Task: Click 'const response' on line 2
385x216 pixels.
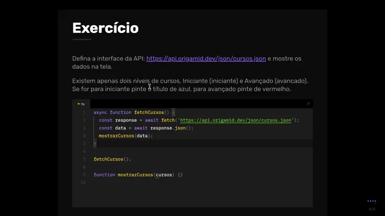Action: [x=118, y=120]
